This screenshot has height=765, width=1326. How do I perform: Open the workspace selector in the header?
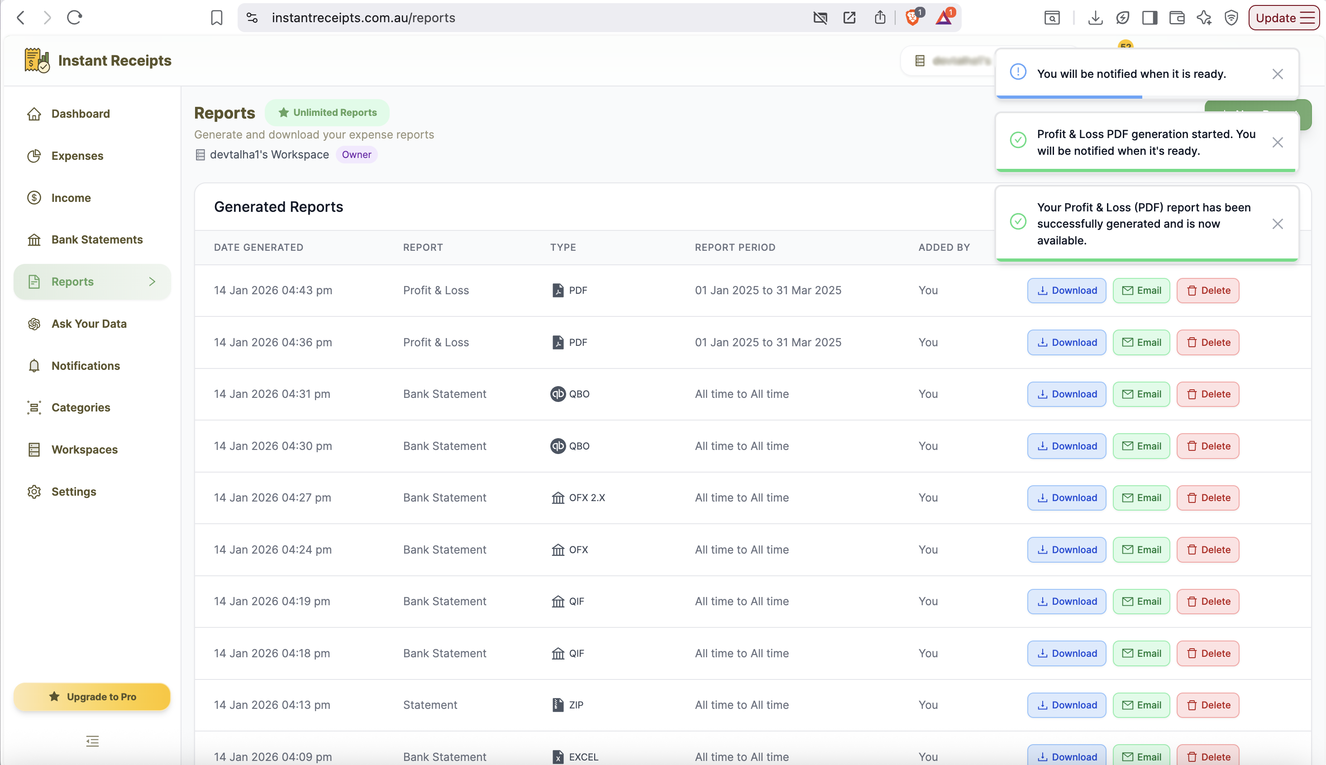tap(948, 61)
